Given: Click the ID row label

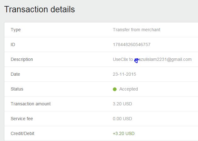Looking at the screenshot, I should [x=13, y=44].
